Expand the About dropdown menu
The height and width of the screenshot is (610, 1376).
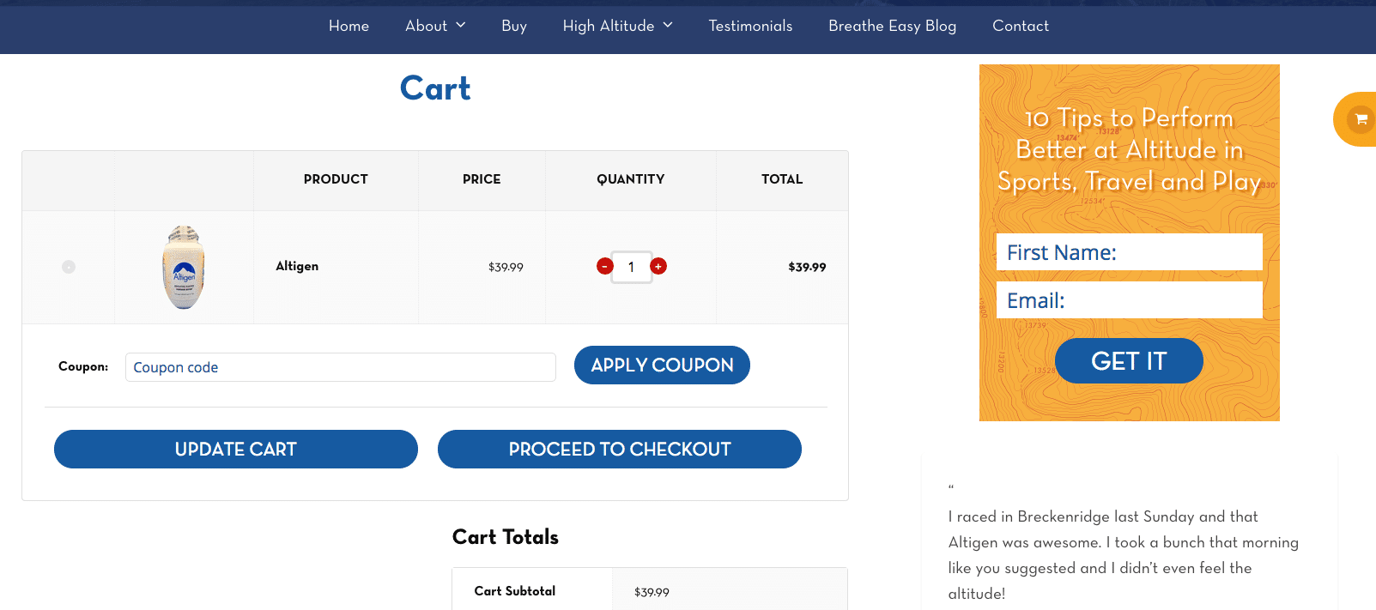coord(435,26)
